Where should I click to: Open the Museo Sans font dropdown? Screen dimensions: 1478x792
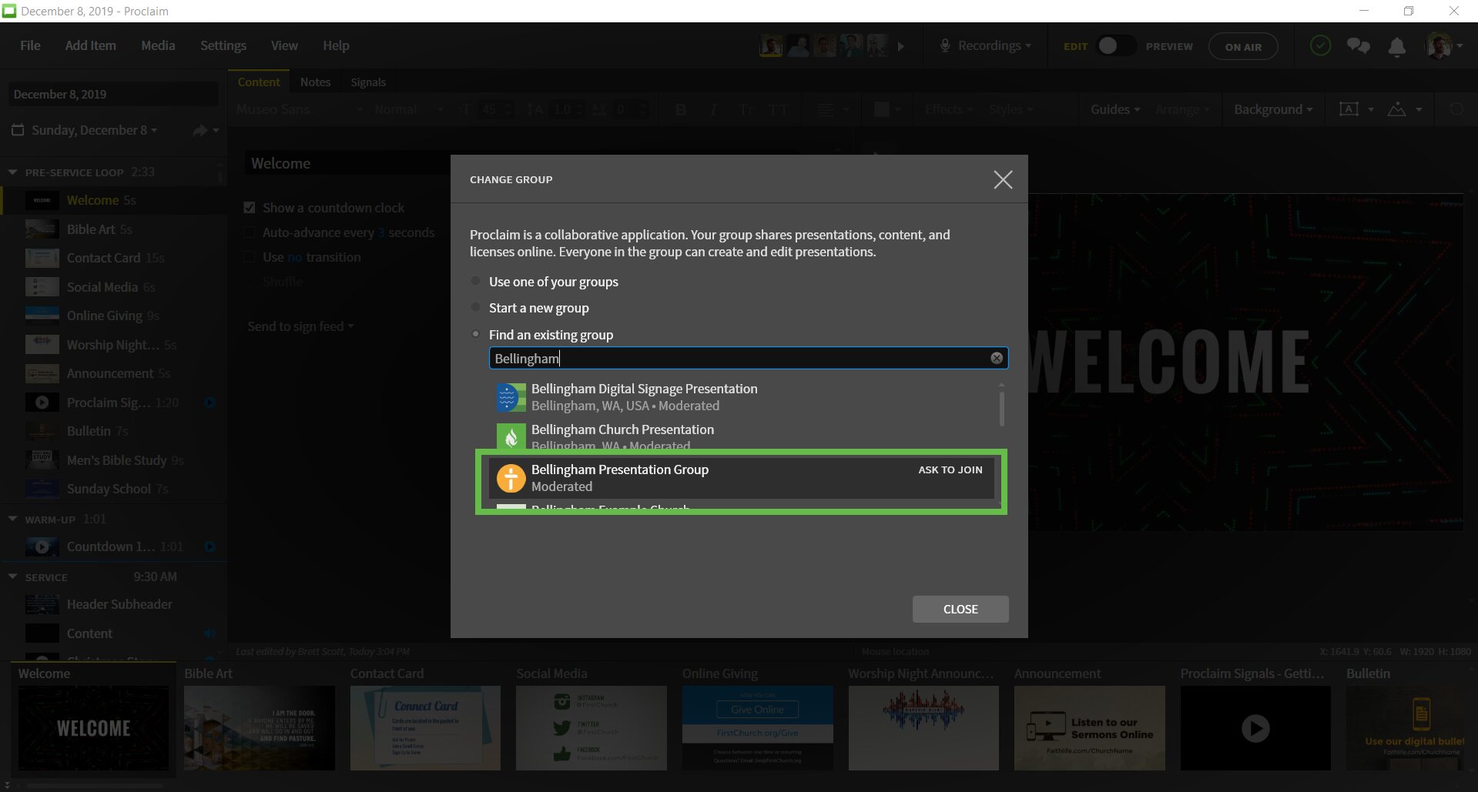coord(300,110)
